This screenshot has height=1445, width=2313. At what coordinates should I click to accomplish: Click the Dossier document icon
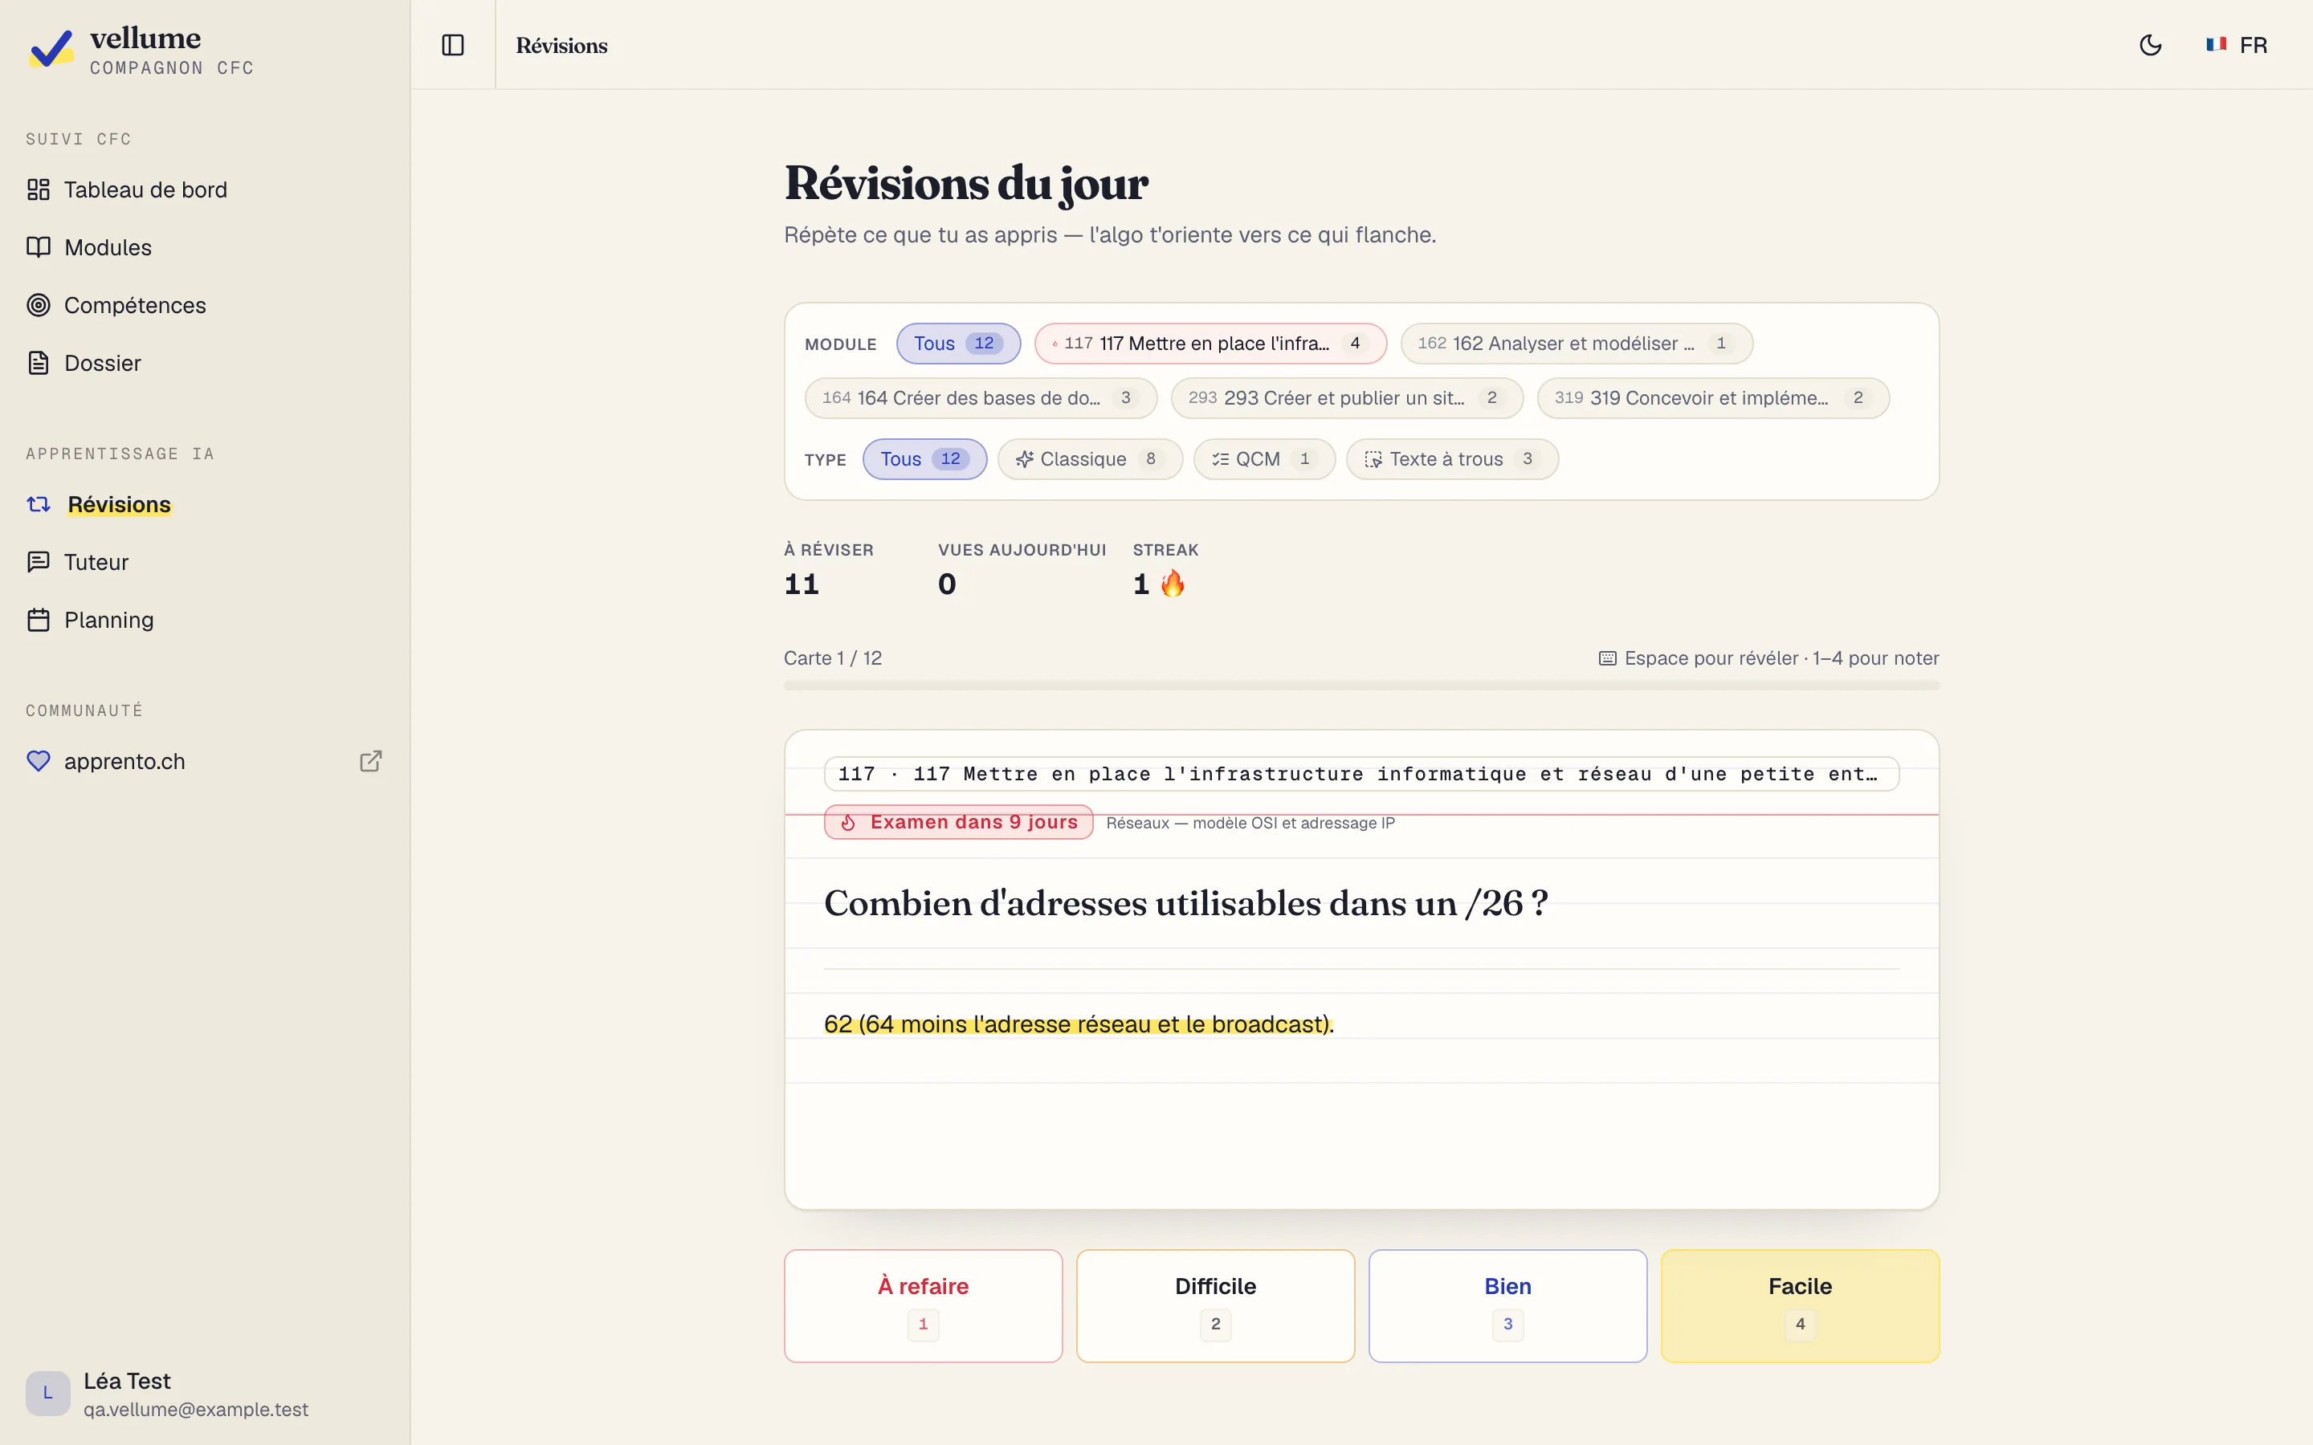39,363
